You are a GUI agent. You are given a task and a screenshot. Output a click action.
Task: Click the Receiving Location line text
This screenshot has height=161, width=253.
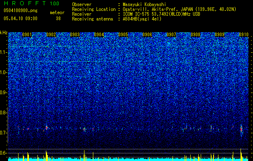pyautogui.click(x=179, y=9)
